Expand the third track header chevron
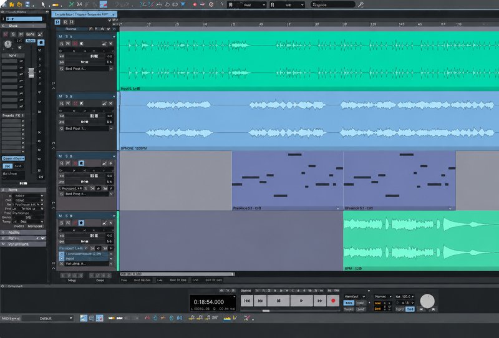 click(x=114, y=157)
